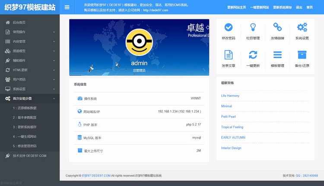Click the document icon for 常用操作
324x186 pixels.
tap(8, 32)
